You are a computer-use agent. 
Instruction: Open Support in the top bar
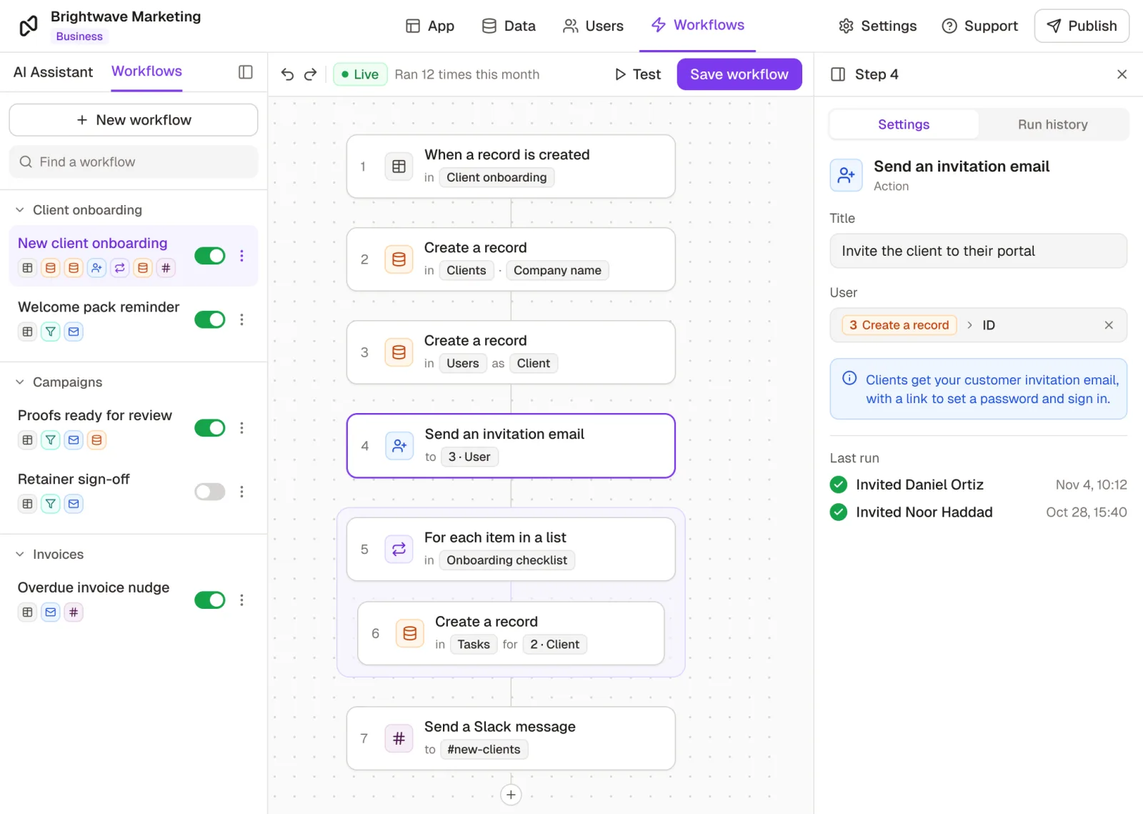(x=979, y=26)
